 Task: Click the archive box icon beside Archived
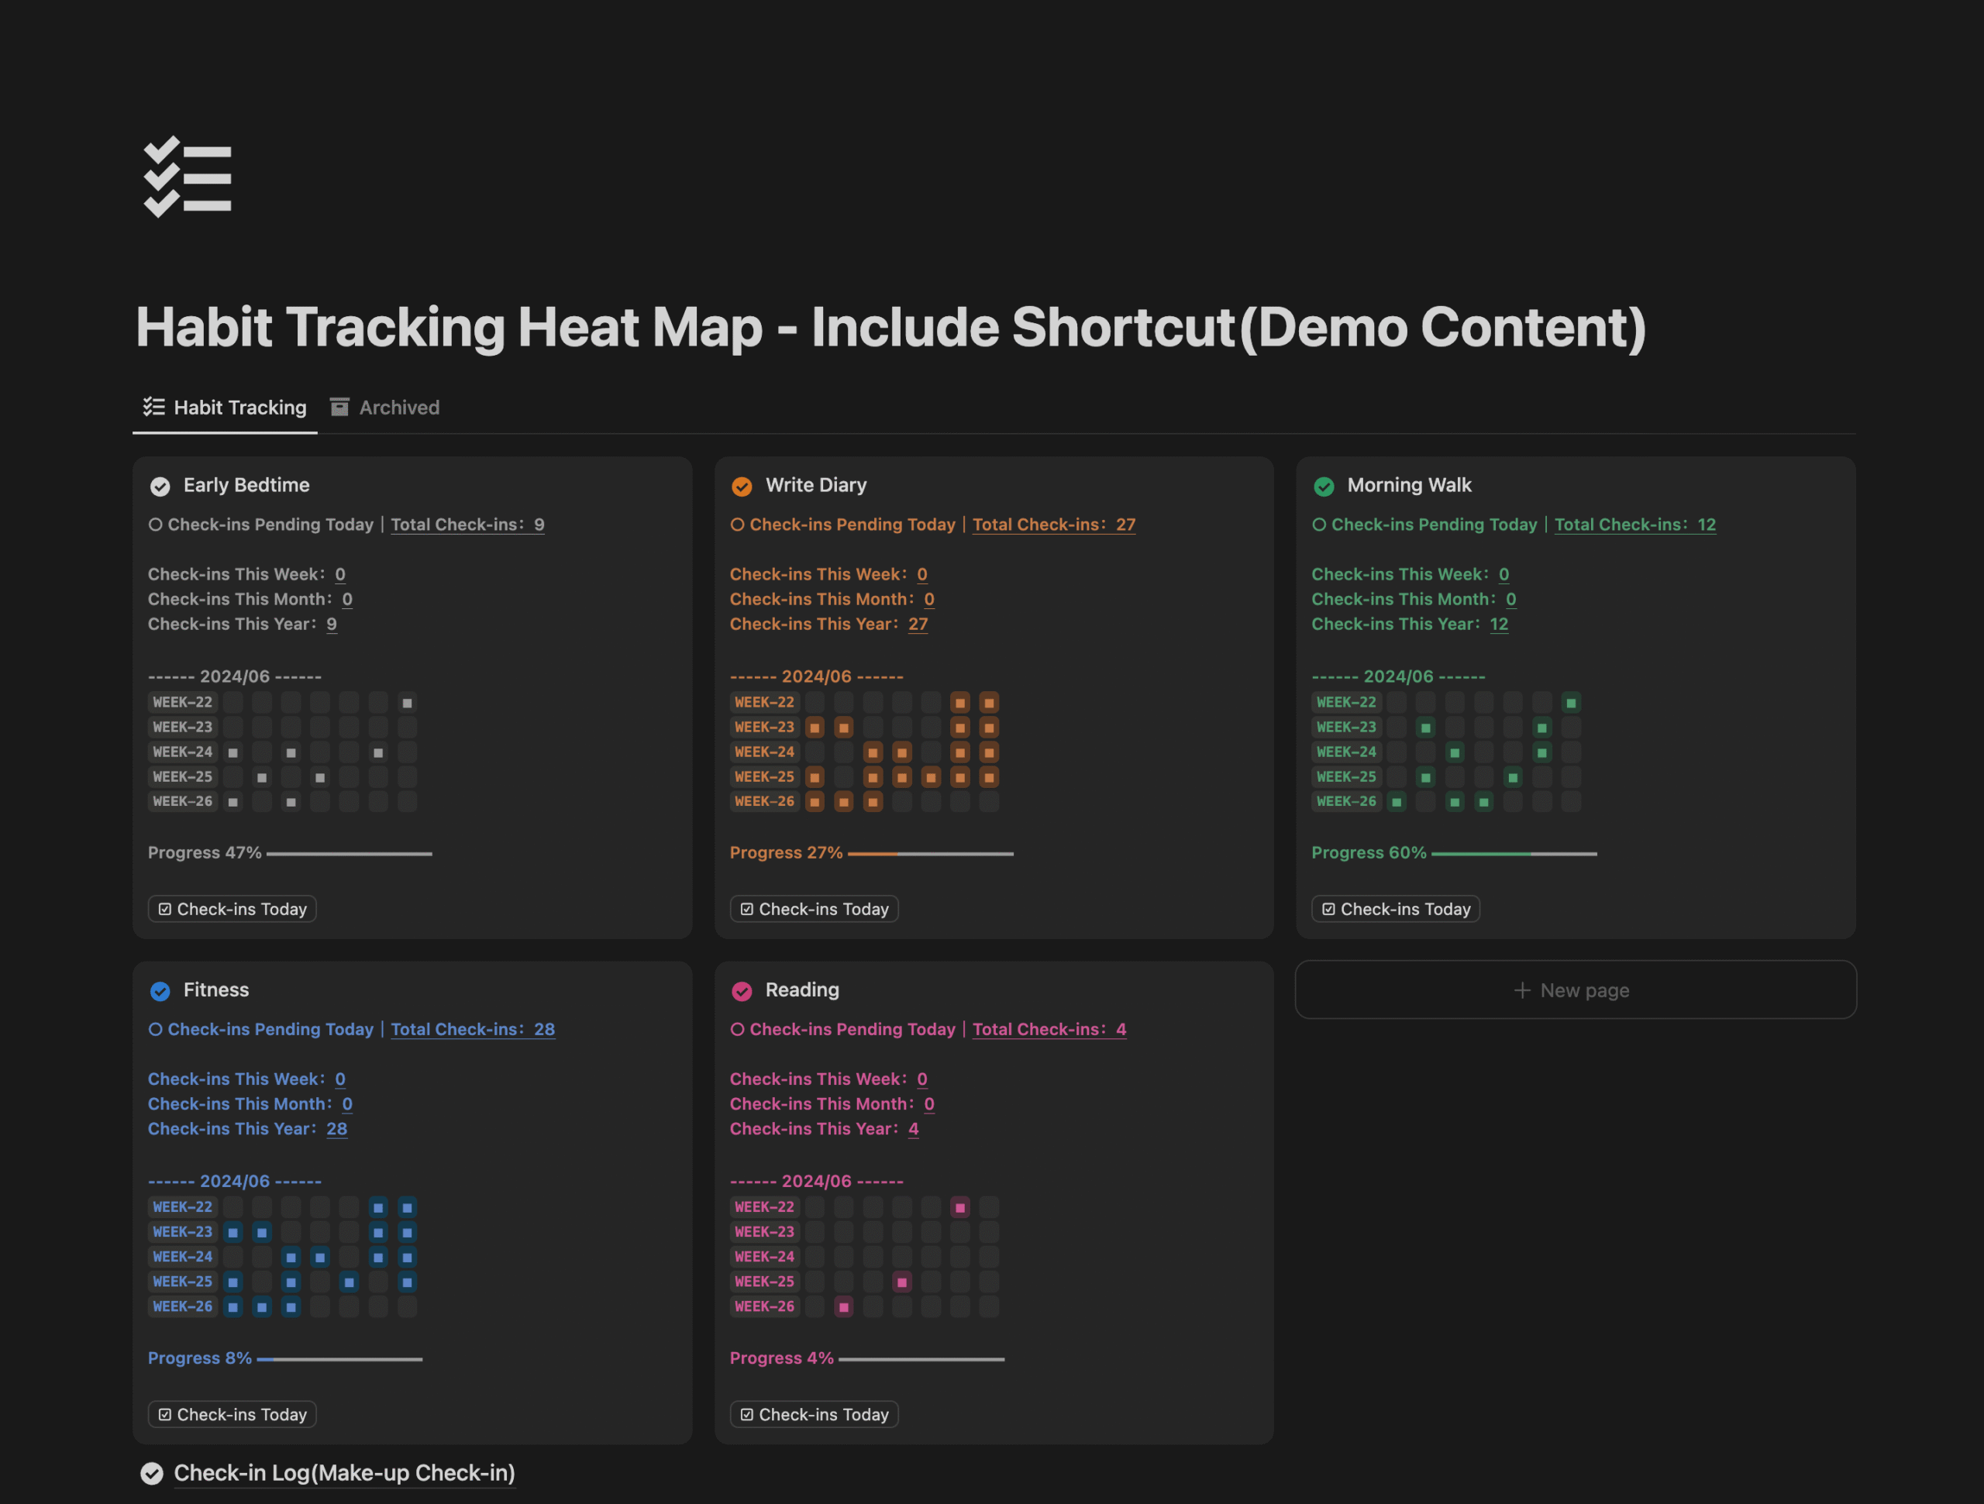pos(339,407)
